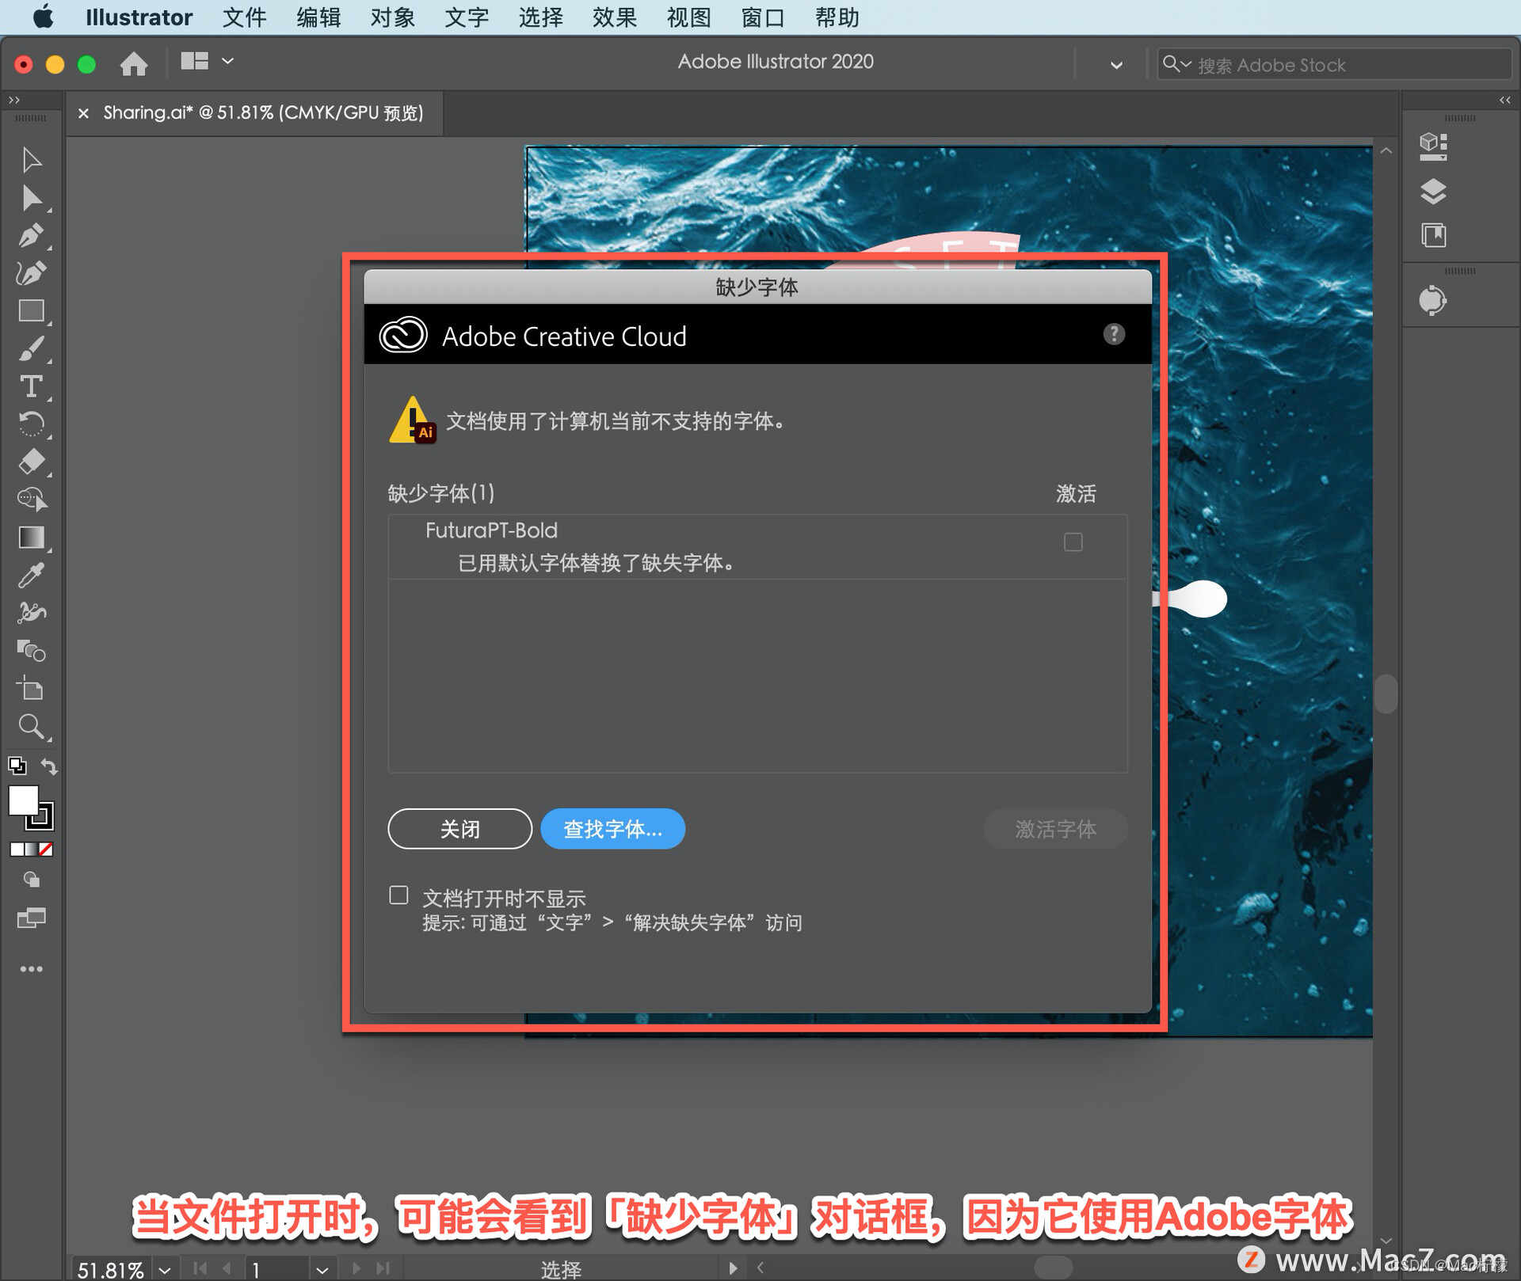
Task: Select the Zoom magnifier tool
Action: point(31,726)
